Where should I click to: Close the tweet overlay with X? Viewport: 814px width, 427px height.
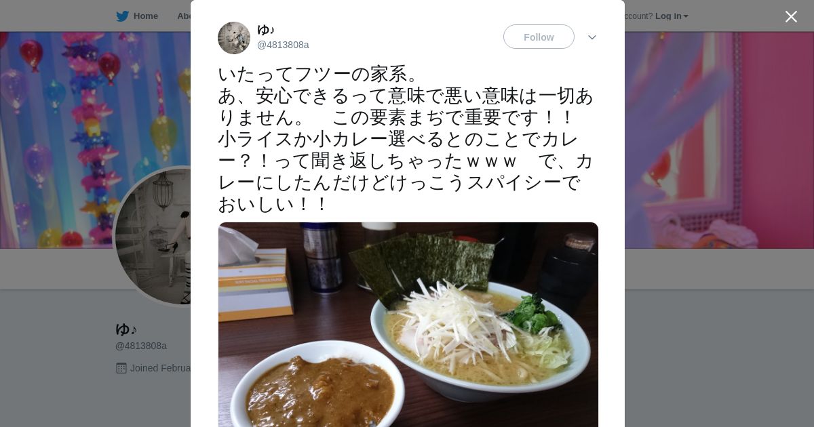(x=791, y=16)
